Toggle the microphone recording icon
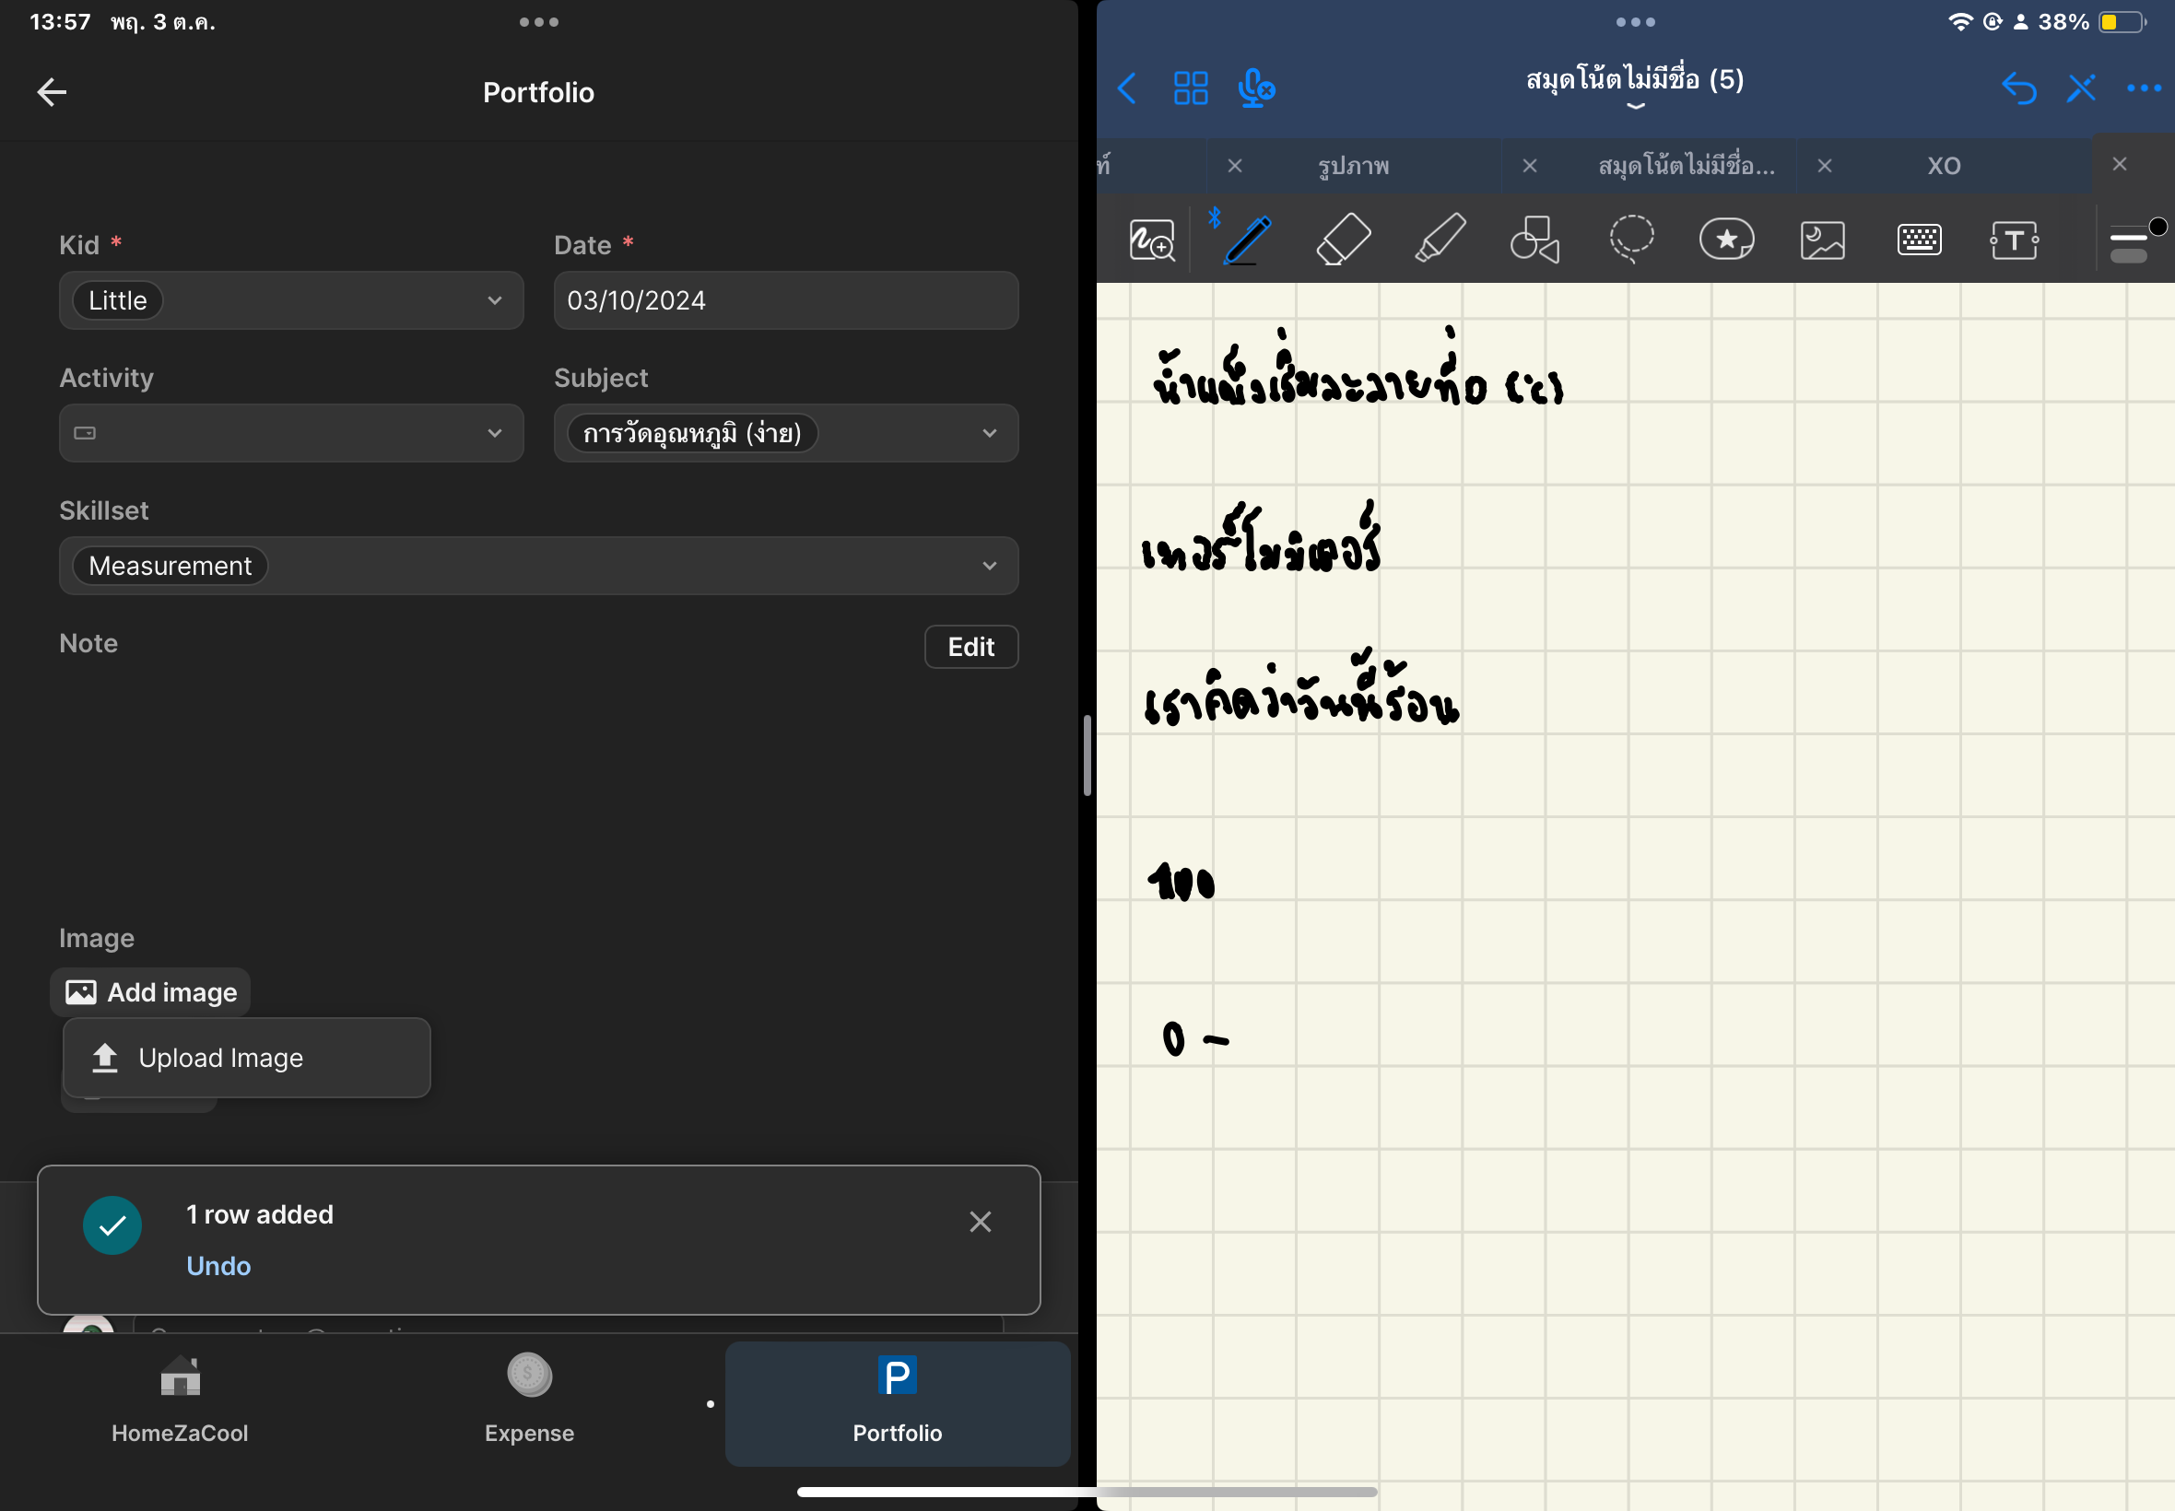The width and height of the screenshot is (2175, 1511). (x=1255, y=89)
